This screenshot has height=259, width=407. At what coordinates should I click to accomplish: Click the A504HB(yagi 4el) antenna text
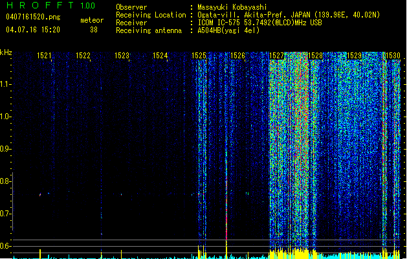(x=228, y=30)
